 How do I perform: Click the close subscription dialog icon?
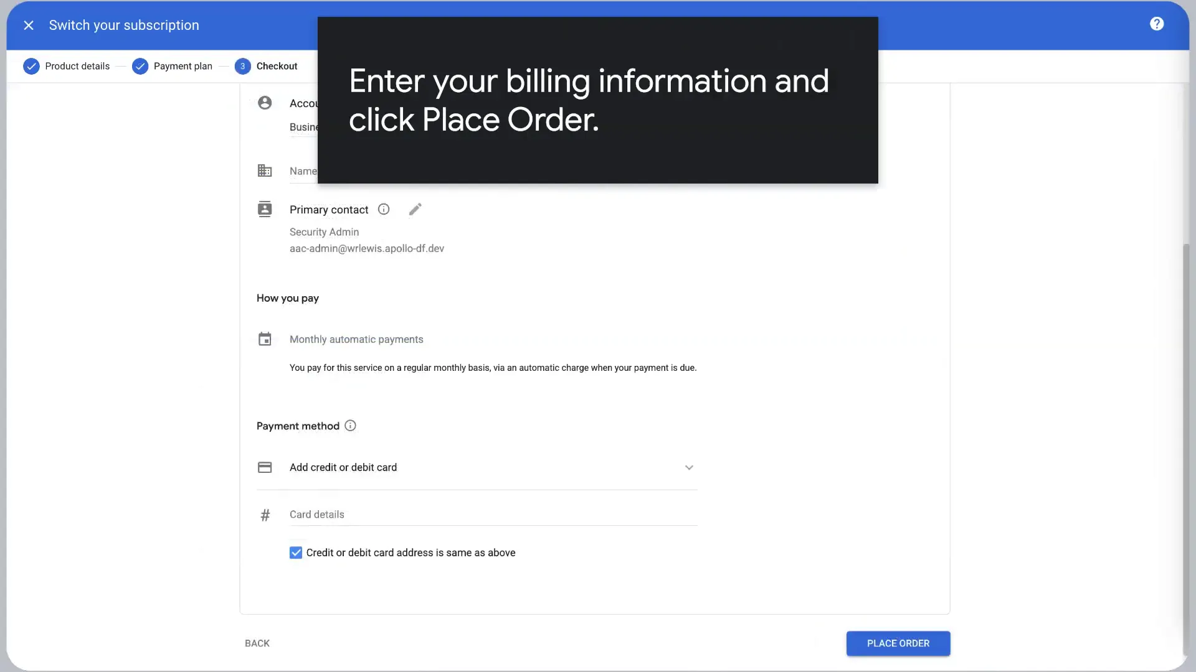[x=29, y=26]
